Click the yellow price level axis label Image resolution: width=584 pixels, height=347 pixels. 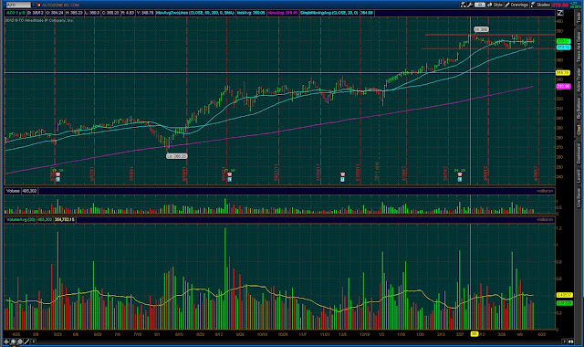point(562,73)
